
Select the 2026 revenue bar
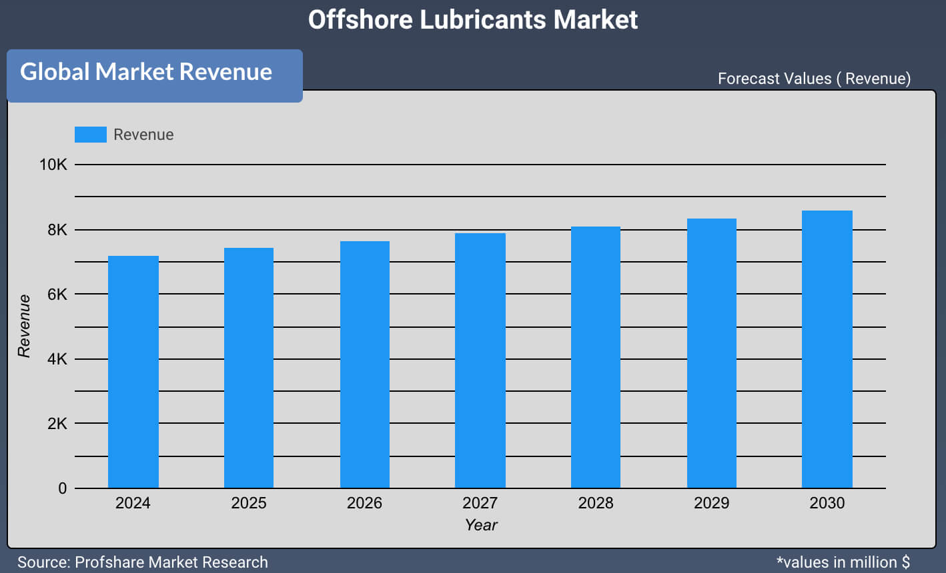(365, 364)
